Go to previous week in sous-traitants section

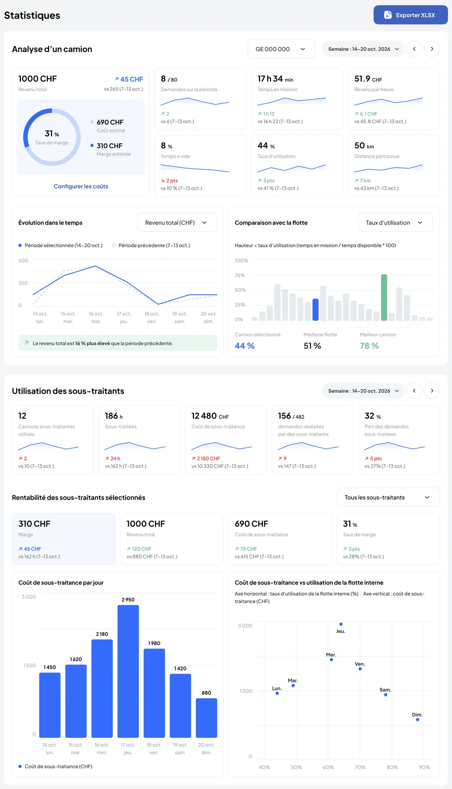tap(414, 391)
